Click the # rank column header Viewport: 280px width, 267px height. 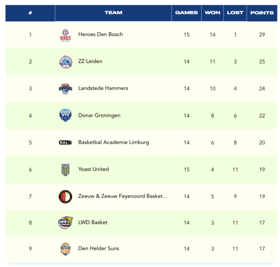pos(30,13)
